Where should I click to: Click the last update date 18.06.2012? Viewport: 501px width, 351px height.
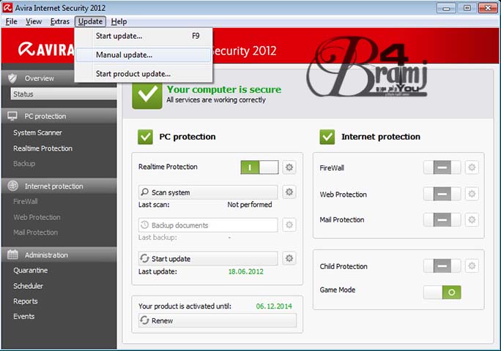click(x=245, y=271)
